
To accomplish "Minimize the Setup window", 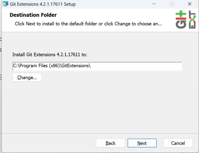I will [x=154, y=4].
